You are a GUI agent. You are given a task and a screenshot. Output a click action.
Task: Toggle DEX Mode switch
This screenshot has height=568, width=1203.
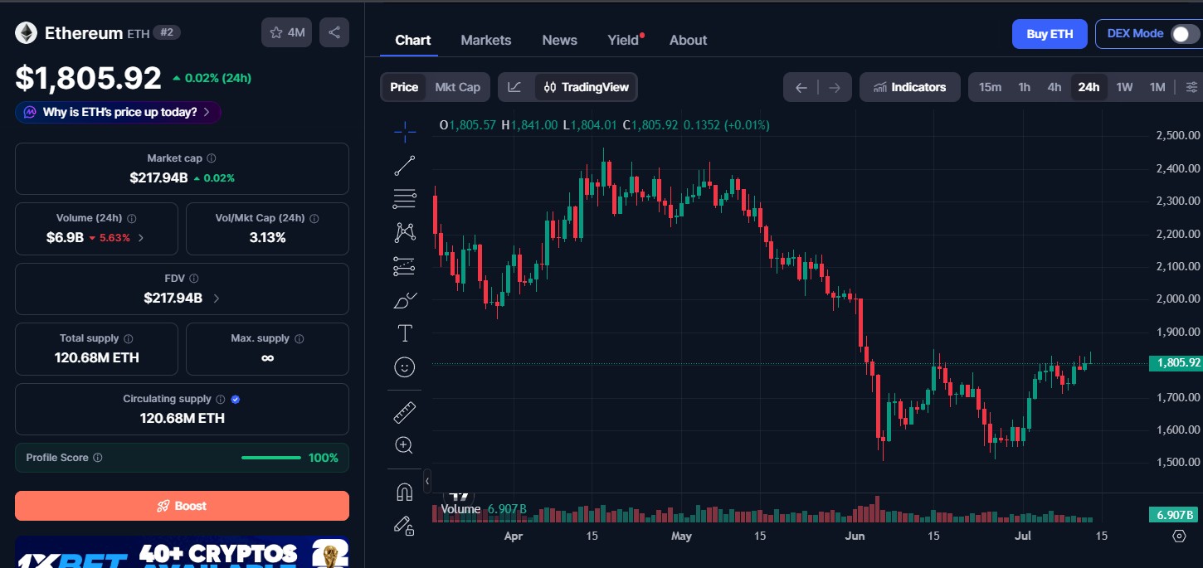tap(1184, 34)
